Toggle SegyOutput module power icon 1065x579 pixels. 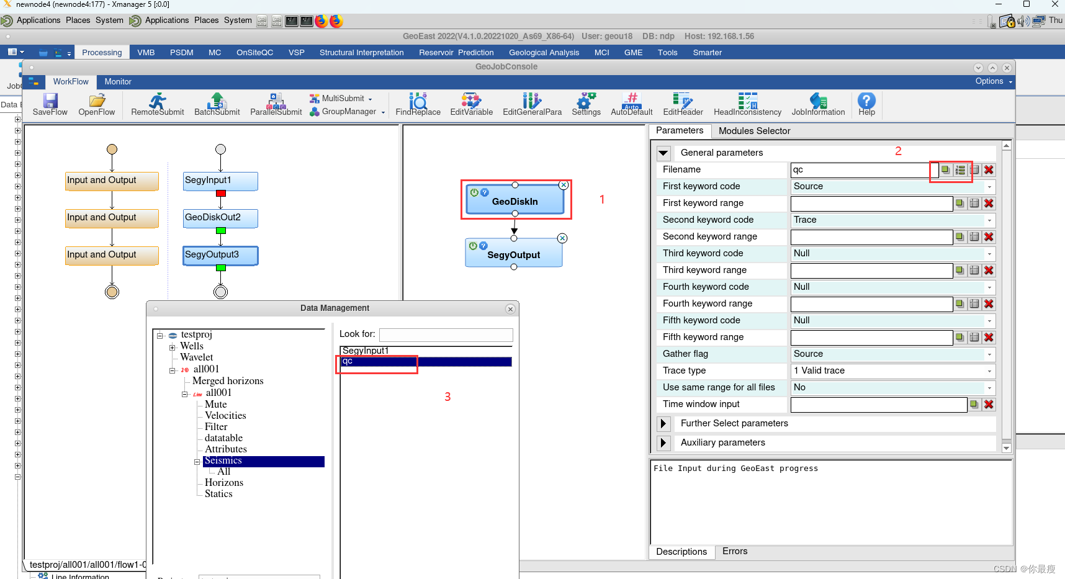(473, 246)
